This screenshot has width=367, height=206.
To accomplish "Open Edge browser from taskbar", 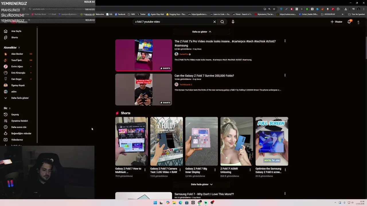I will point(180,203).
